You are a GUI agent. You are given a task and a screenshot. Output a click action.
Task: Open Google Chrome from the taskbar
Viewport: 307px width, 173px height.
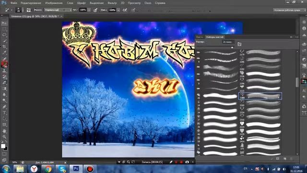click(x=48, y=169)
